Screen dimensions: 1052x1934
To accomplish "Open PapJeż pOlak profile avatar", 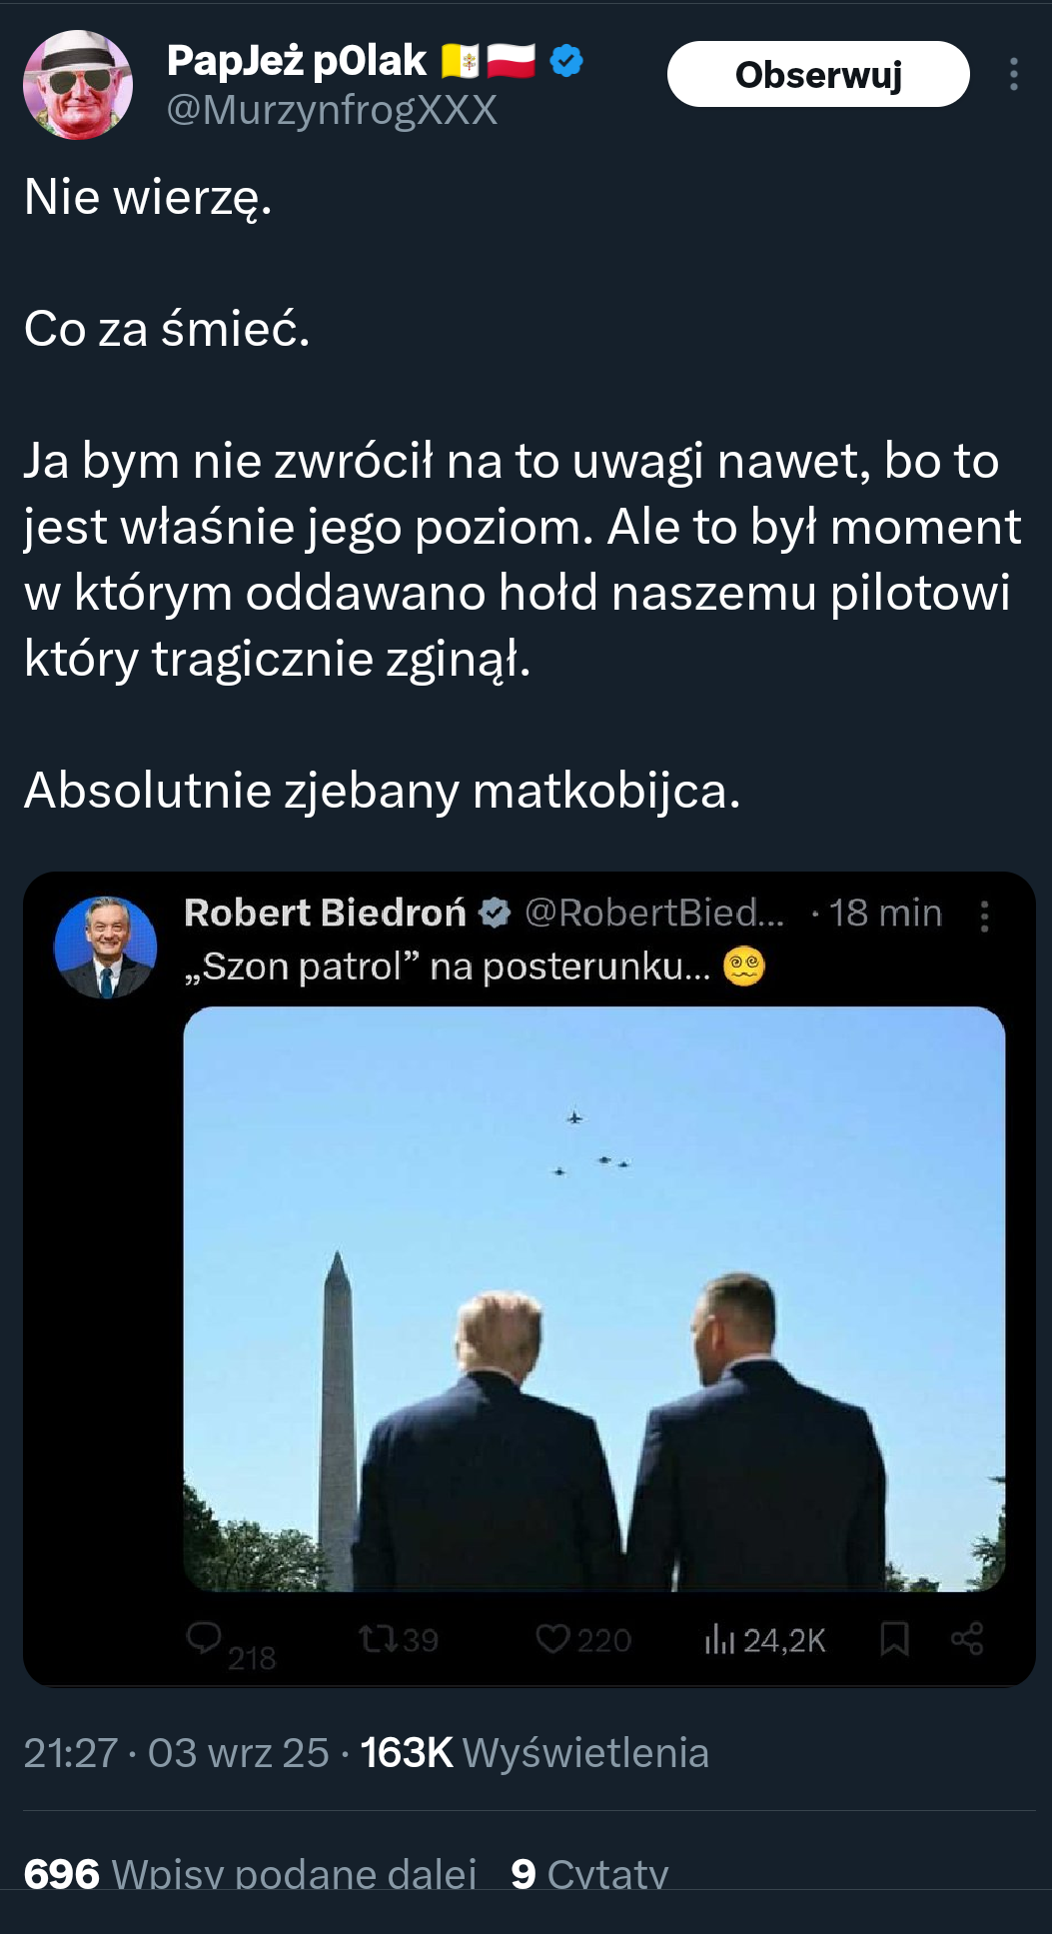I will (78, 85).
